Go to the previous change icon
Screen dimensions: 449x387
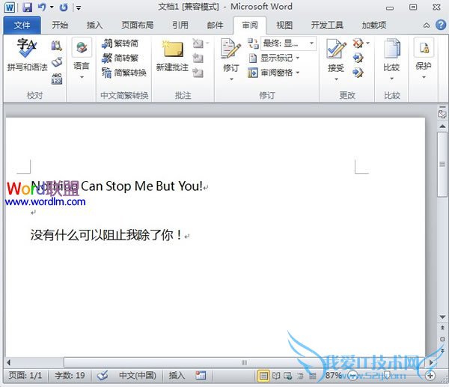(x=358, y=58)
